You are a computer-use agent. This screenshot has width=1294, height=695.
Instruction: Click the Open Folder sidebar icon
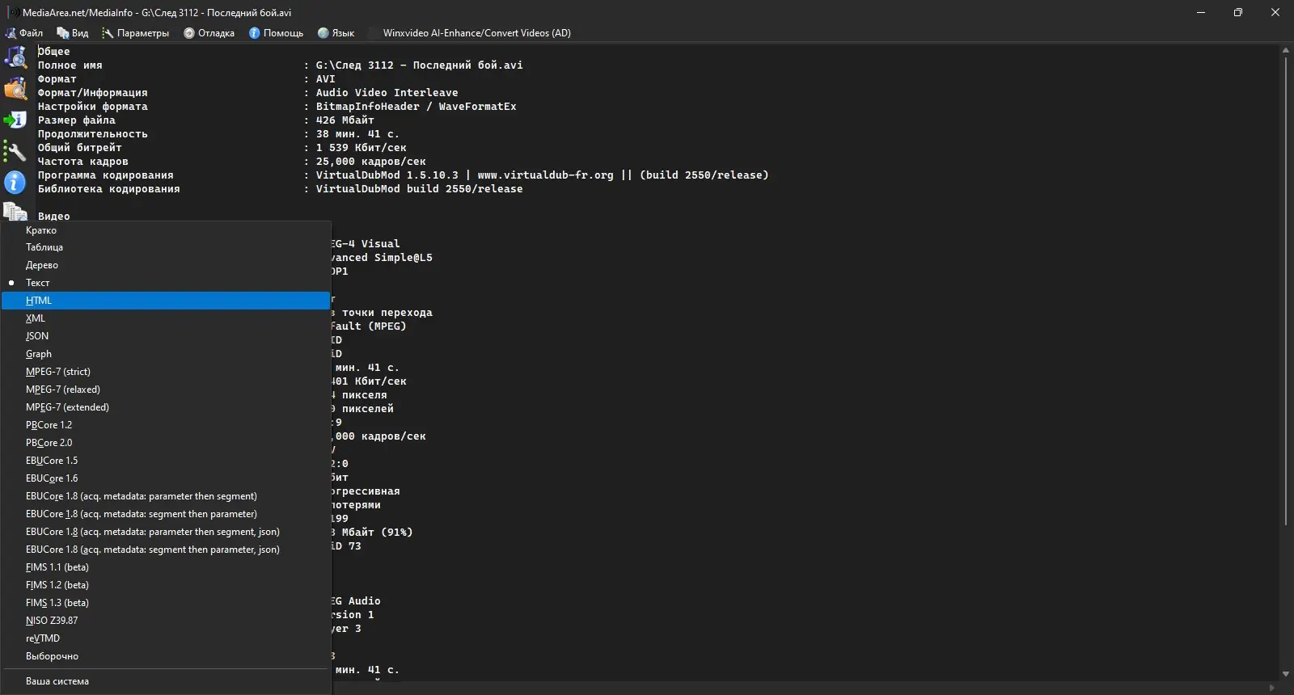point(15,88)
